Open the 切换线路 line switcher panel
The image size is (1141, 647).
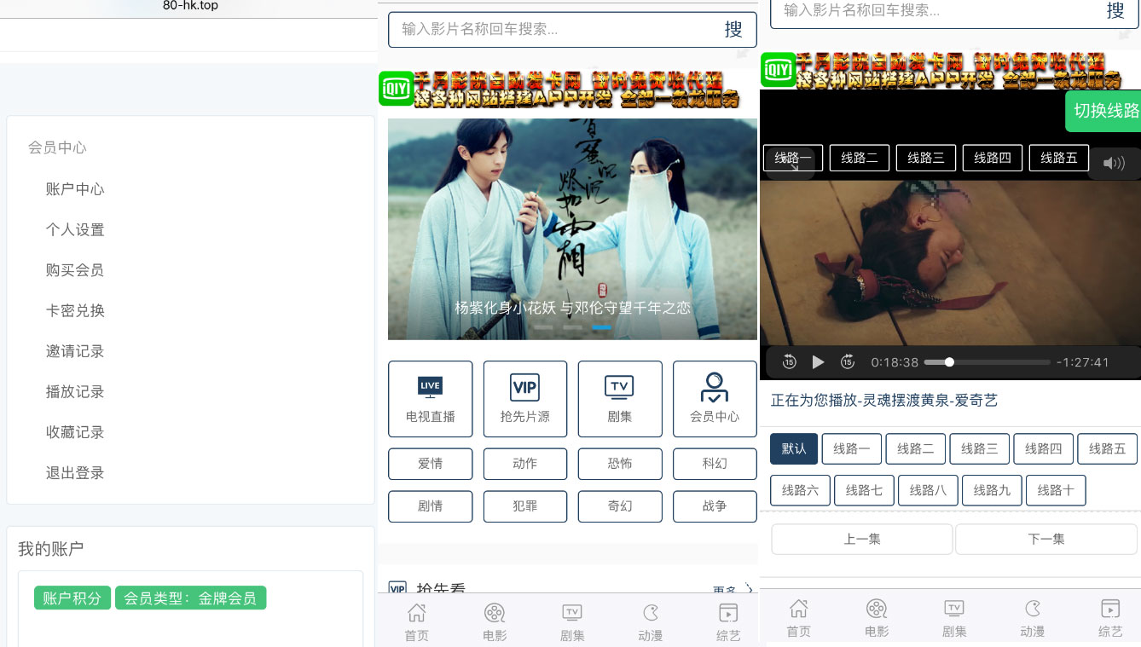(1105, 111)
